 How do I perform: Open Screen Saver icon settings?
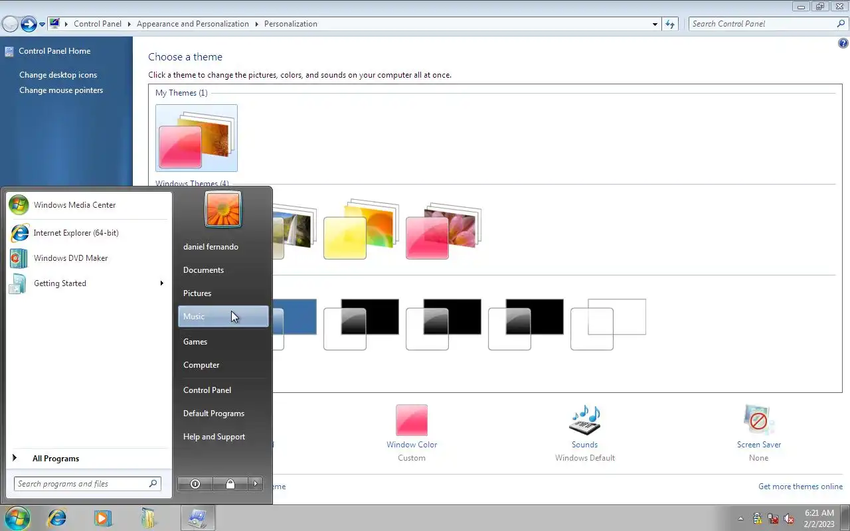click(x=758, y=420)
